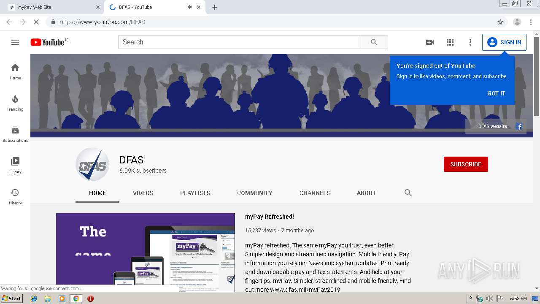
Task: Click the browser address bar URL
Action: click(x=102, y=22)
